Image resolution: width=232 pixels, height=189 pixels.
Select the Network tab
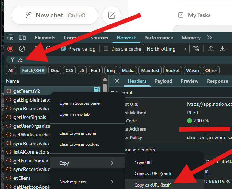(126, 38)
